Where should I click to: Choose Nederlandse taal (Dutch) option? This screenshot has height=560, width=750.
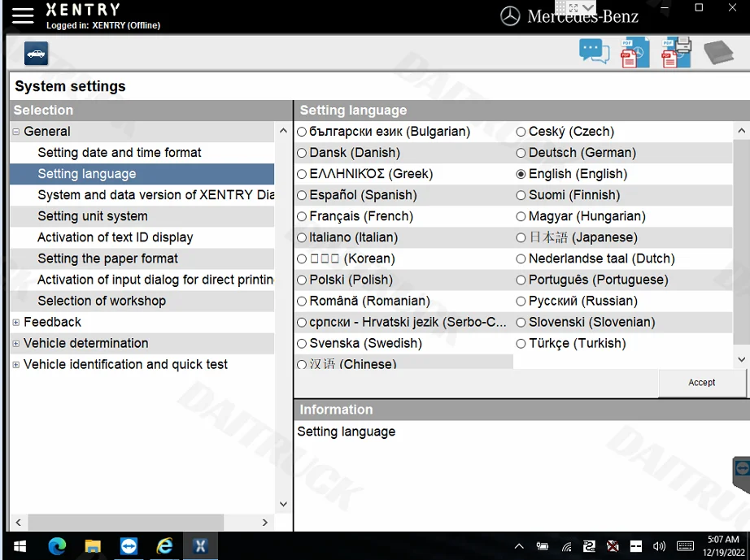(x=521, y=258)
